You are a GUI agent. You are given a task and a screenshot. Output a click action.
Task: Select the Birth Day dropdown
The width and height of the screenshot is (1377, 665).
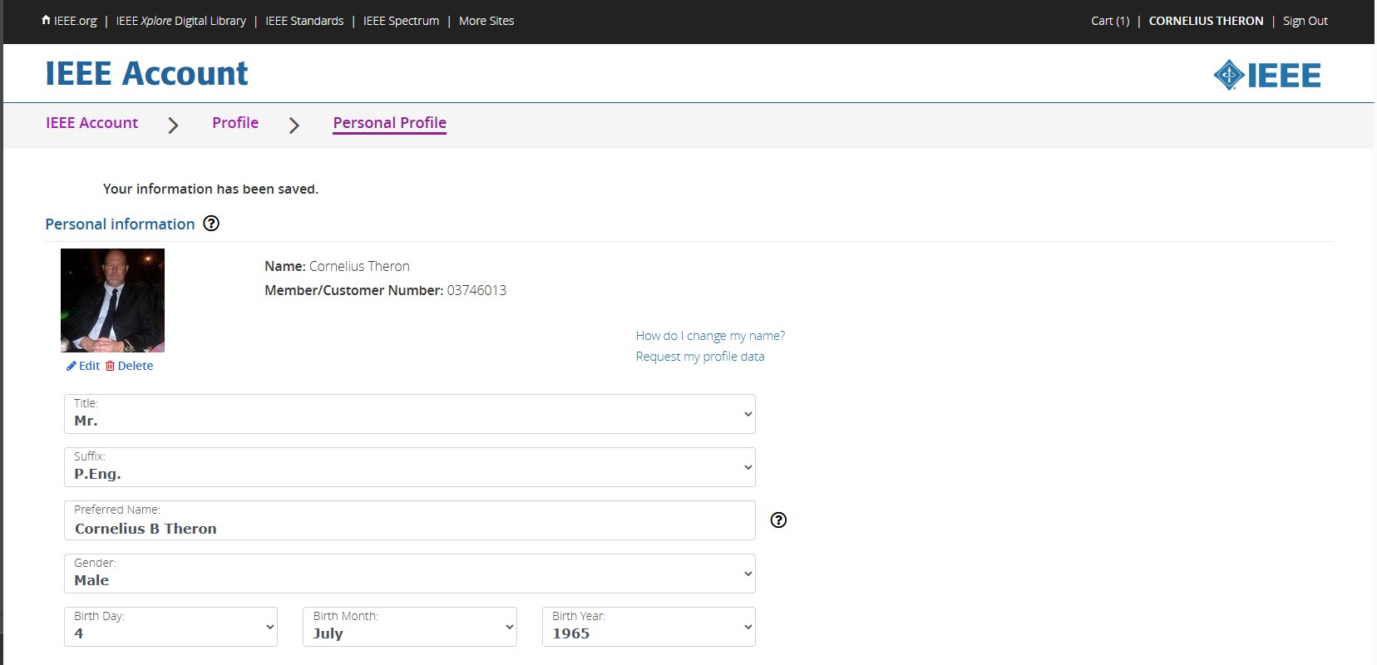170,627
